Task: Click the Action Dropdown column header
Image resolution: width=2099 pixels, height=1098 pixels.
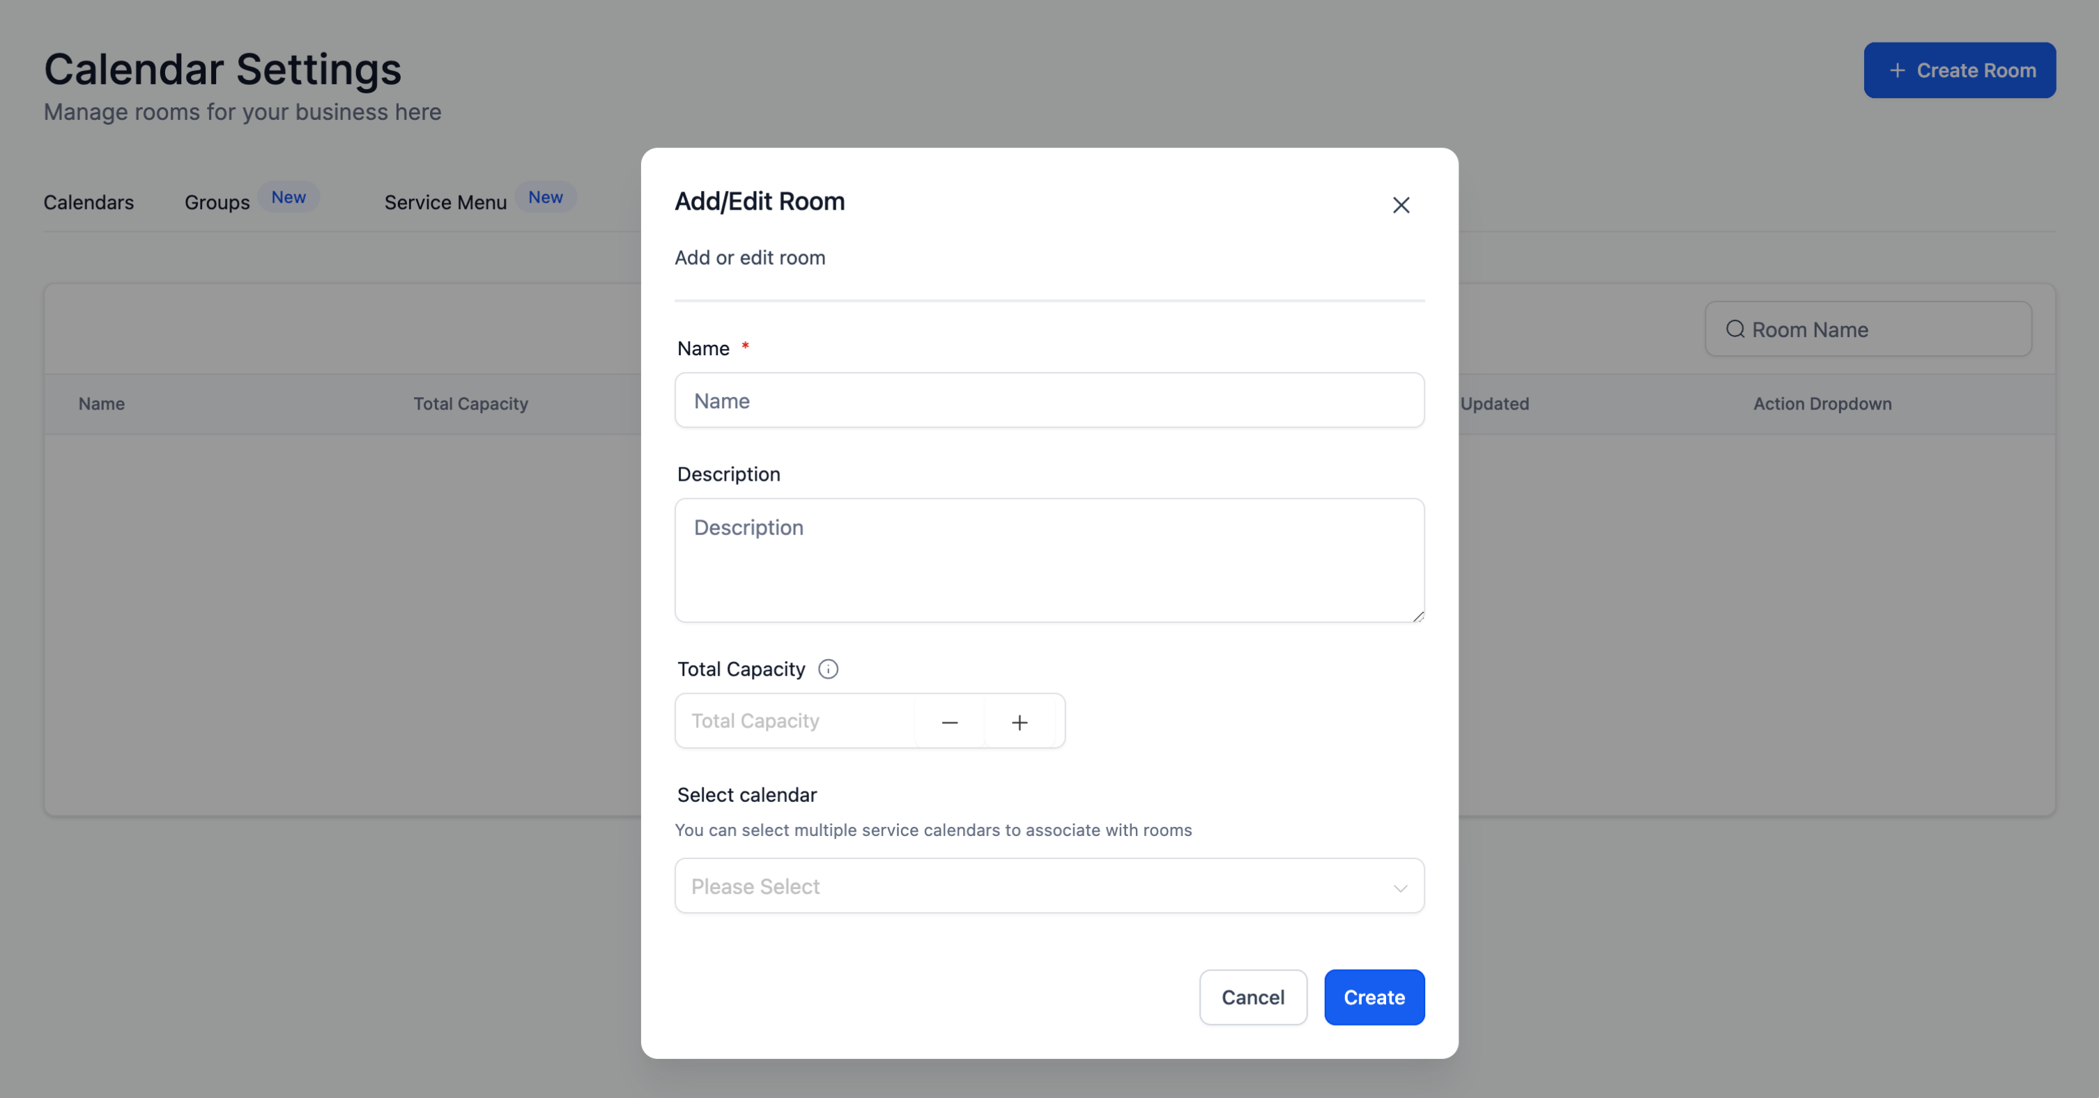Action: point(1822,404)
